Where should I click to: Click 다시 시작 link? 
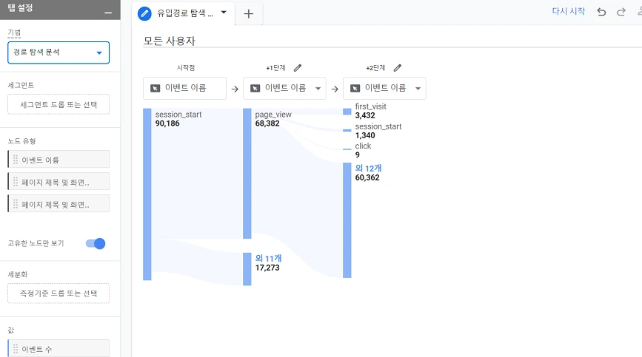[569, 12]
